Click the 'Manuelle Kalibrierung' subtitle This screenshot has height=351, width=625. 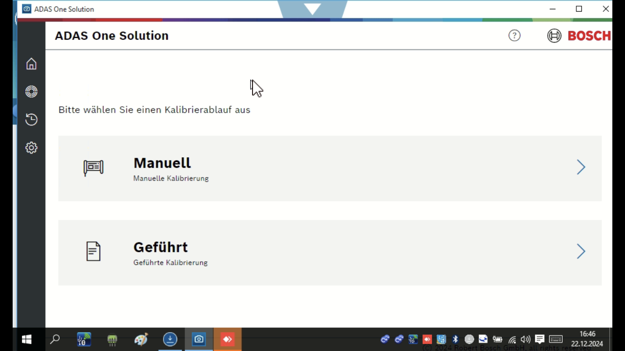[171, 178]
